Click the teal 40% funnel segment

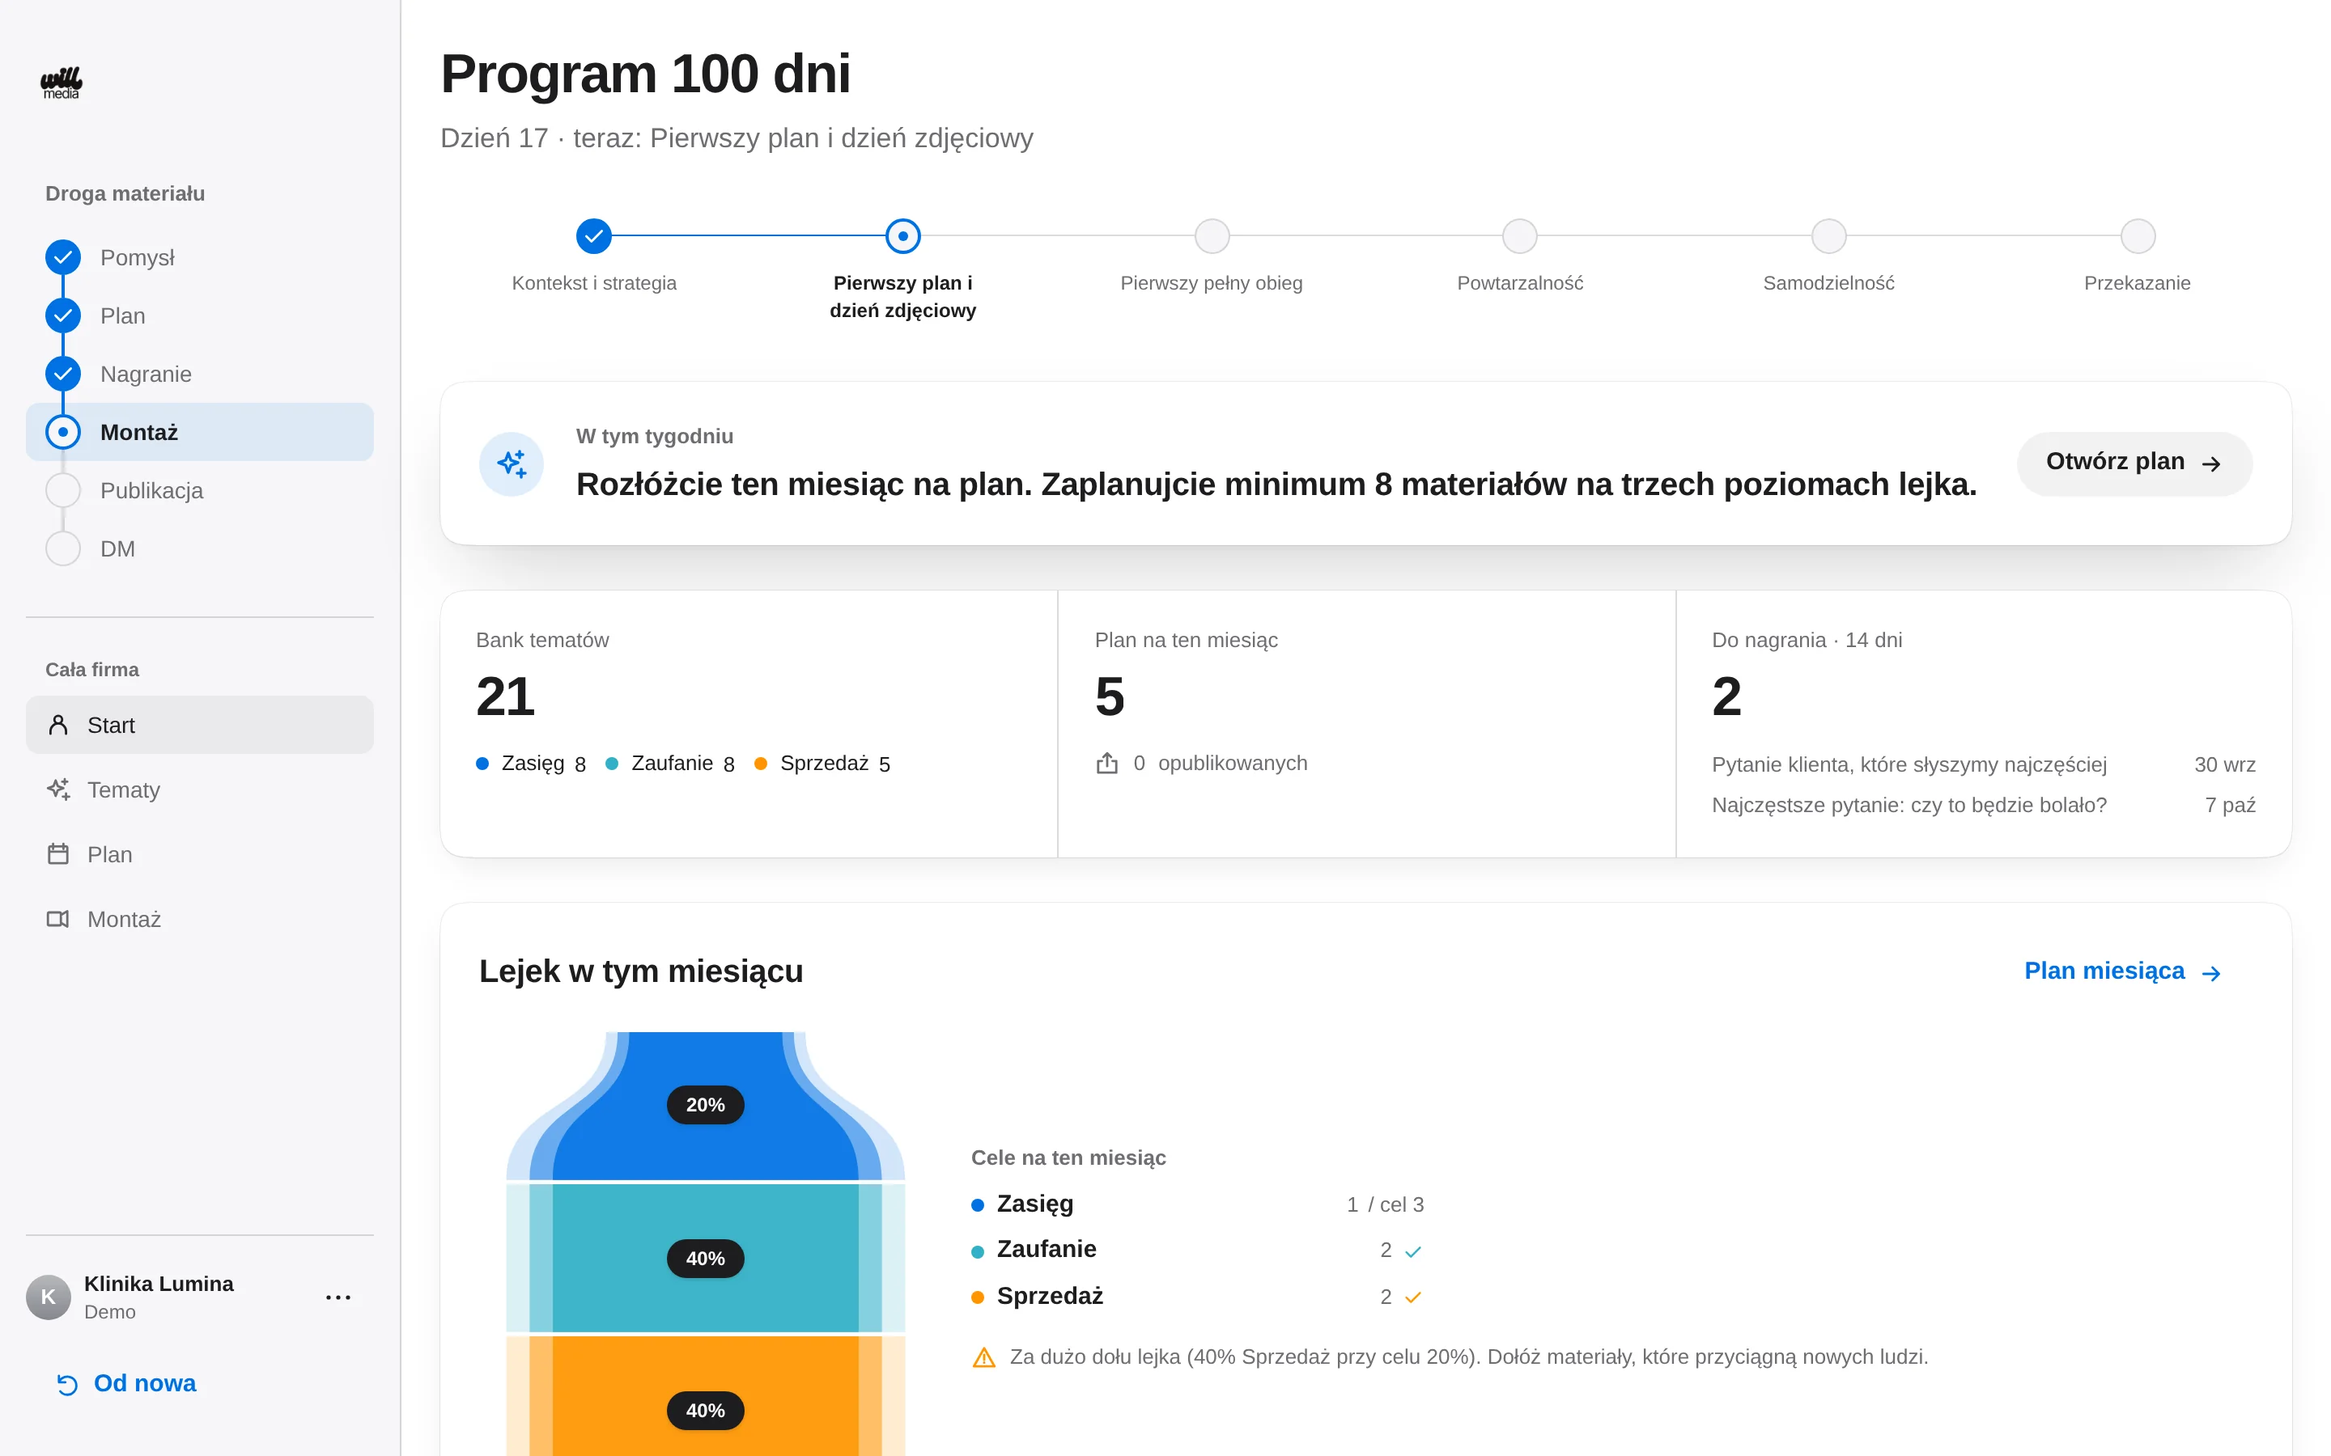point(705,1259)
